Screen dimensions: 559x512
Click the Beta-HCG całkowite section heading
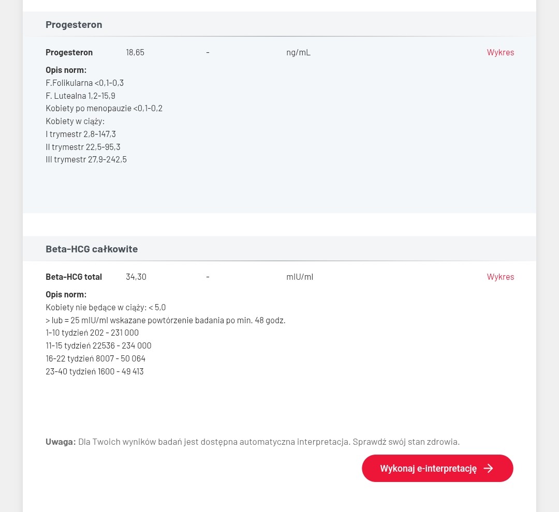(92, 249)
